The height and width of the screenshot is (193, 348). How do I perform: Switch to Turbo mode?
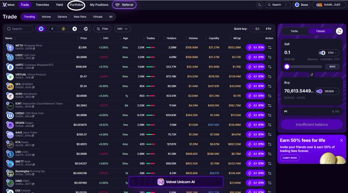(x=294, y=31)
